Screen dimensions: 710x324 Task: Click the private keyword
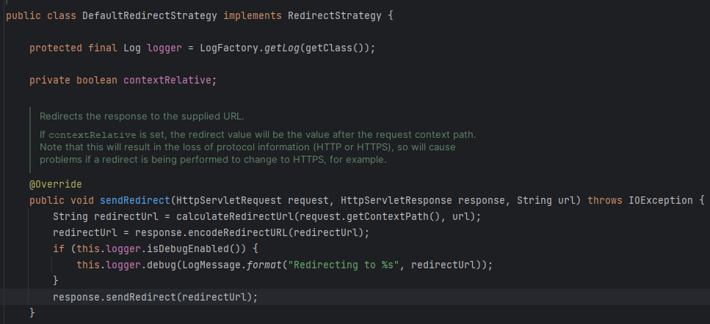[50, 81]
